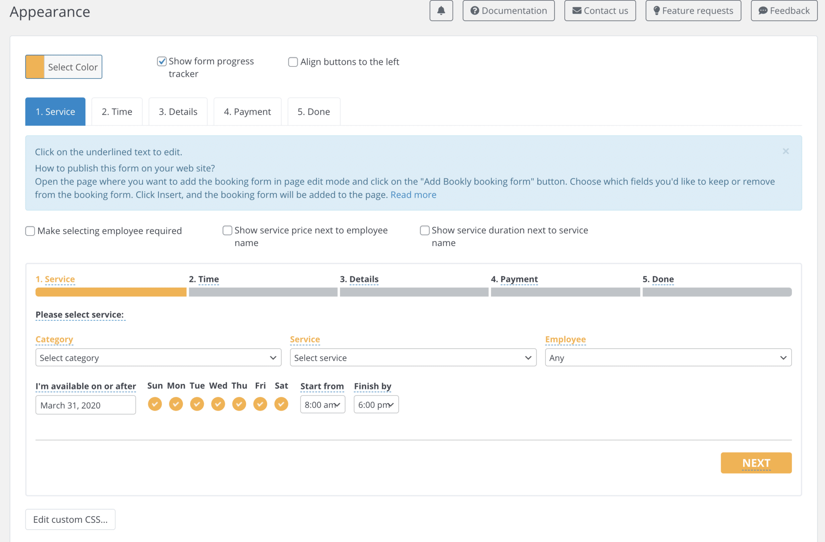Switch to the 2. Time tab
Viewport: 825px width, 542px height.
pyautogui.click(x=117, y=112)
